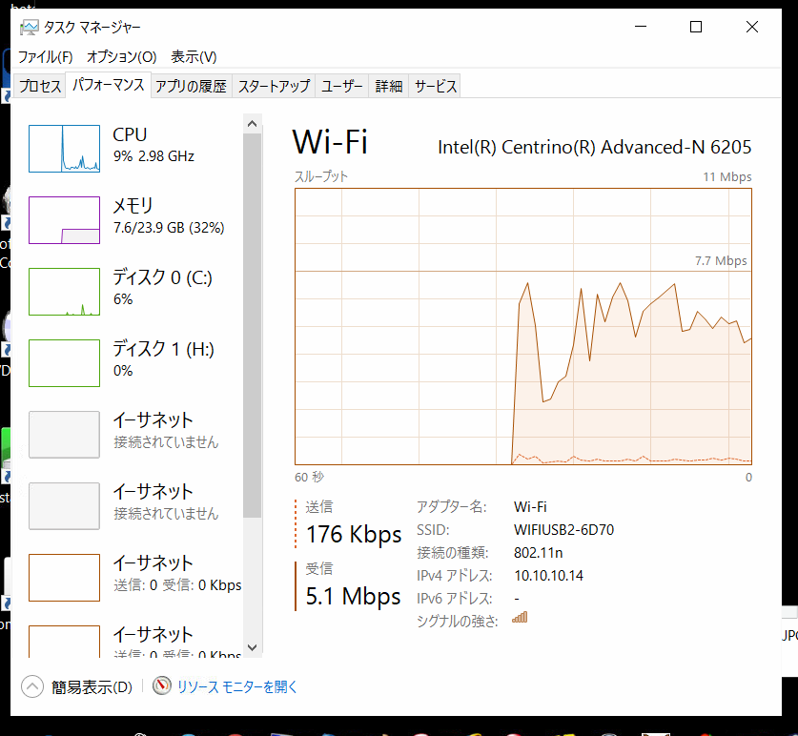Switch to the ユーザー tab
798x736 pixels.
[342, 86]
